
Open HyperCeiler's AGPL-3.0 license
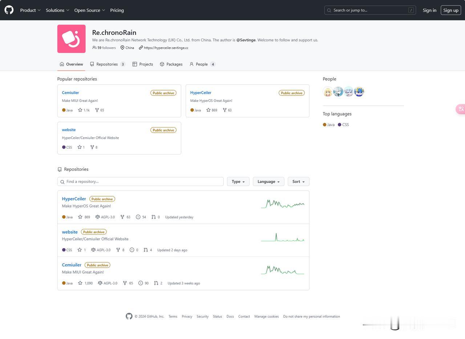[x=105, y=217]
